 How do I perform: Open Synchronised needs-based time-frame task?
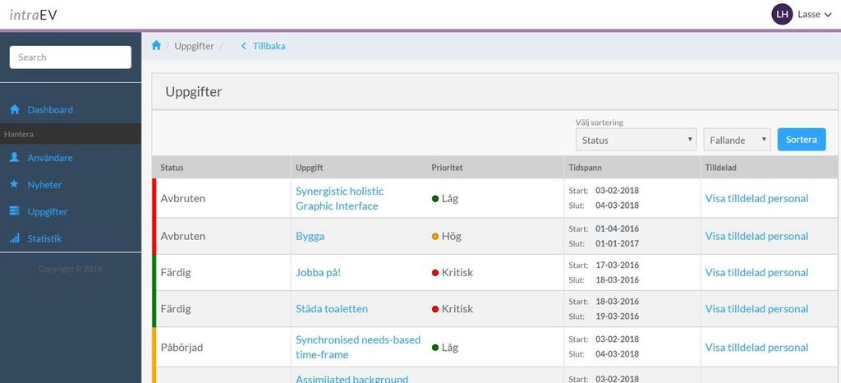coord(358,347)
